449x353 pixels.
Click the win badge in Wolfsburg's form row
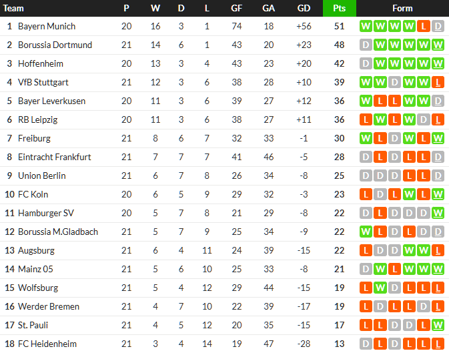[380, 288]
